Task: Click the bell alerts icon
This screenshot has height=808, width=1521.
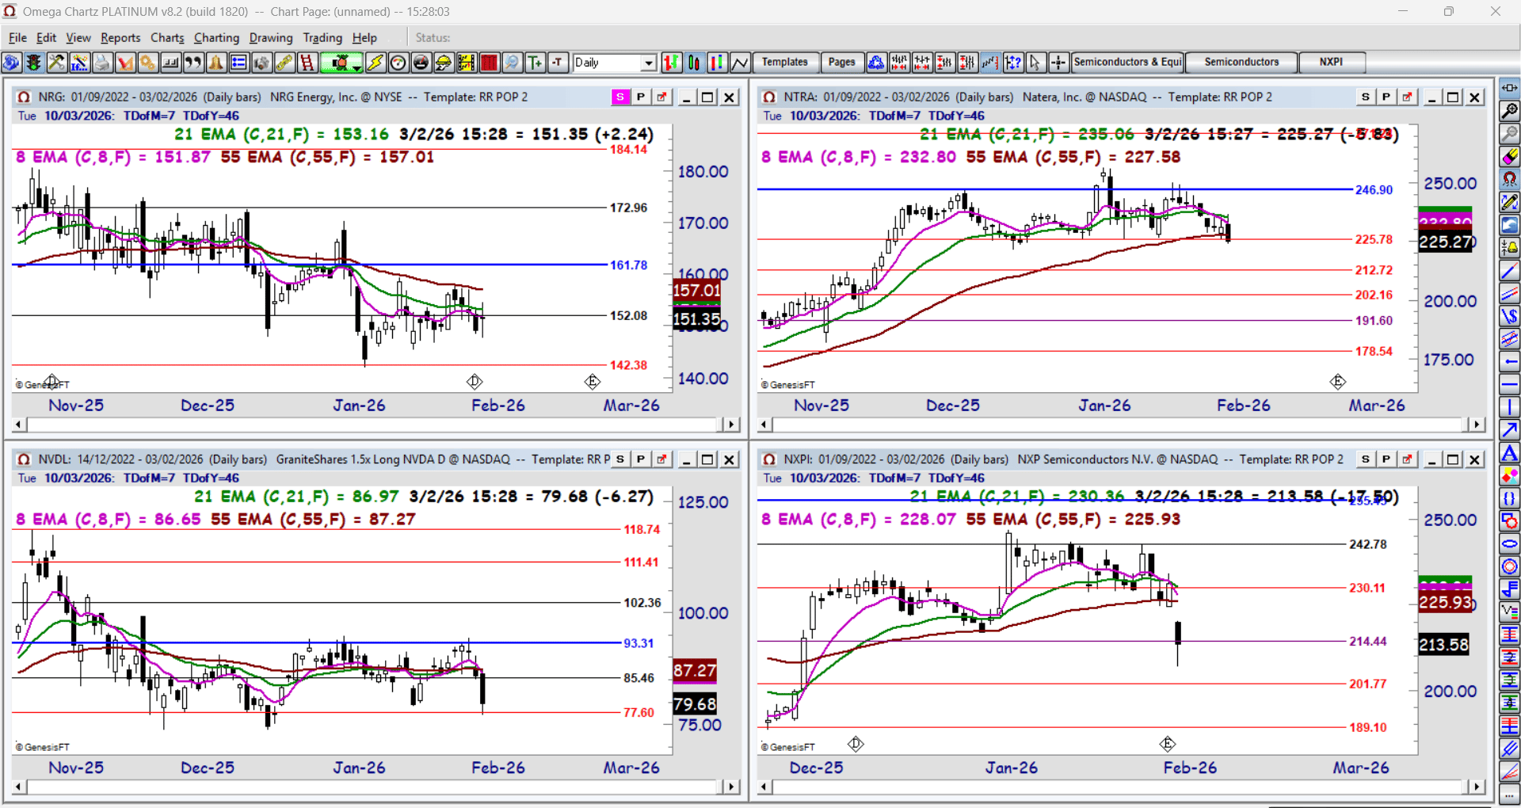Action: tap(216, 63)
